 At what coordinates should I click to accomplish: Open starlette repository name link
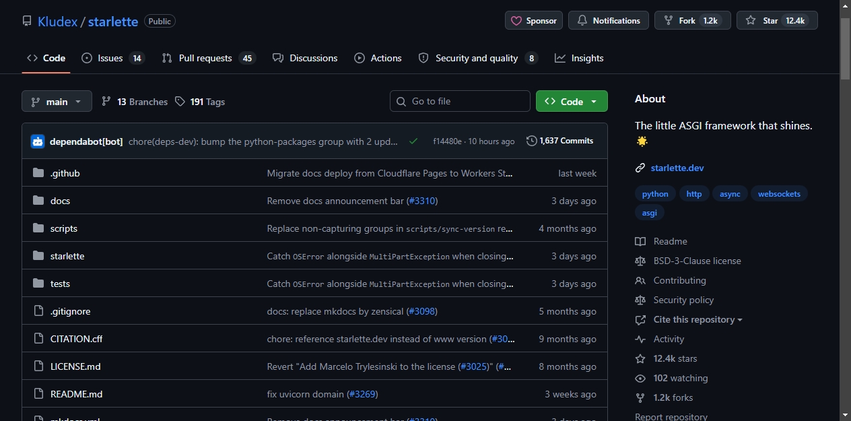[113, 22]
